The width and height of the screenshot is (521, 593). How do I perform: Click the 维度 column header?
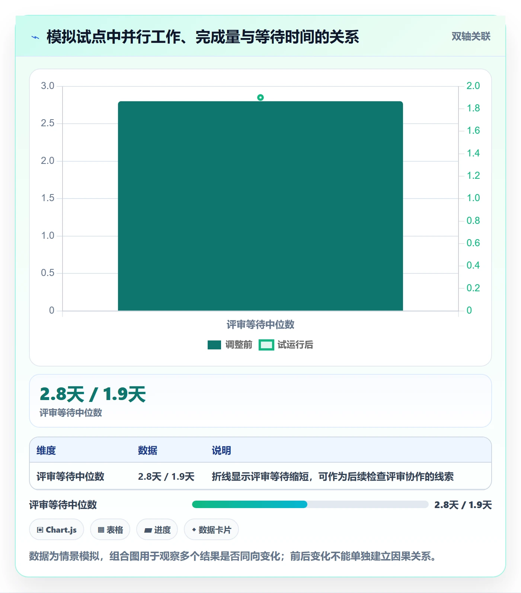tap(46, 450)
